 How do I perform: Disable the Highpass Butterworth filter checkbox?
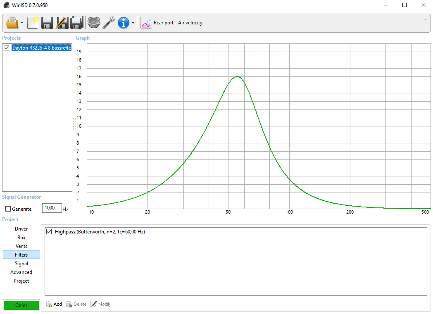coord(49,232)
